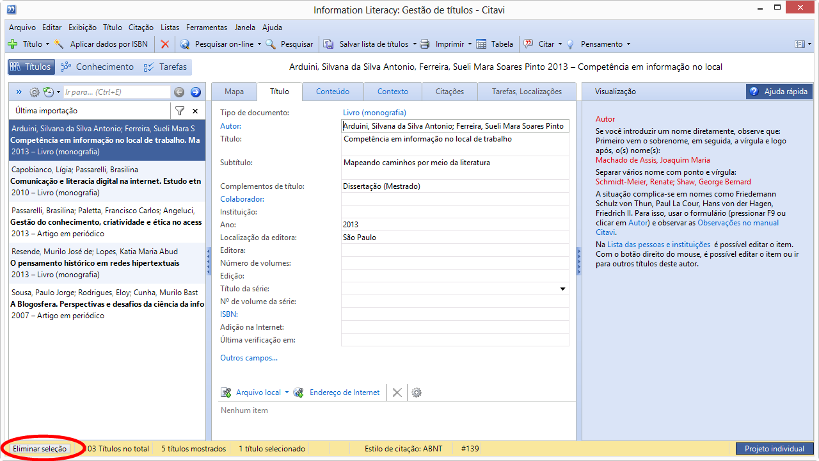Switch to the Contexto tab
Image resolution: width=819 pixels, height=461 pixels.
[393, 92]
